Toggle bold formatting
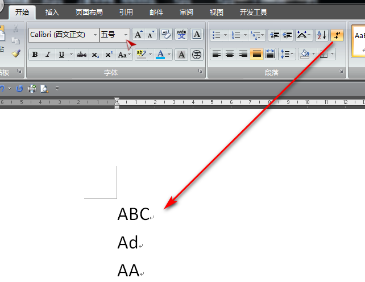The image size is (365, 282). tap(35, 55)
